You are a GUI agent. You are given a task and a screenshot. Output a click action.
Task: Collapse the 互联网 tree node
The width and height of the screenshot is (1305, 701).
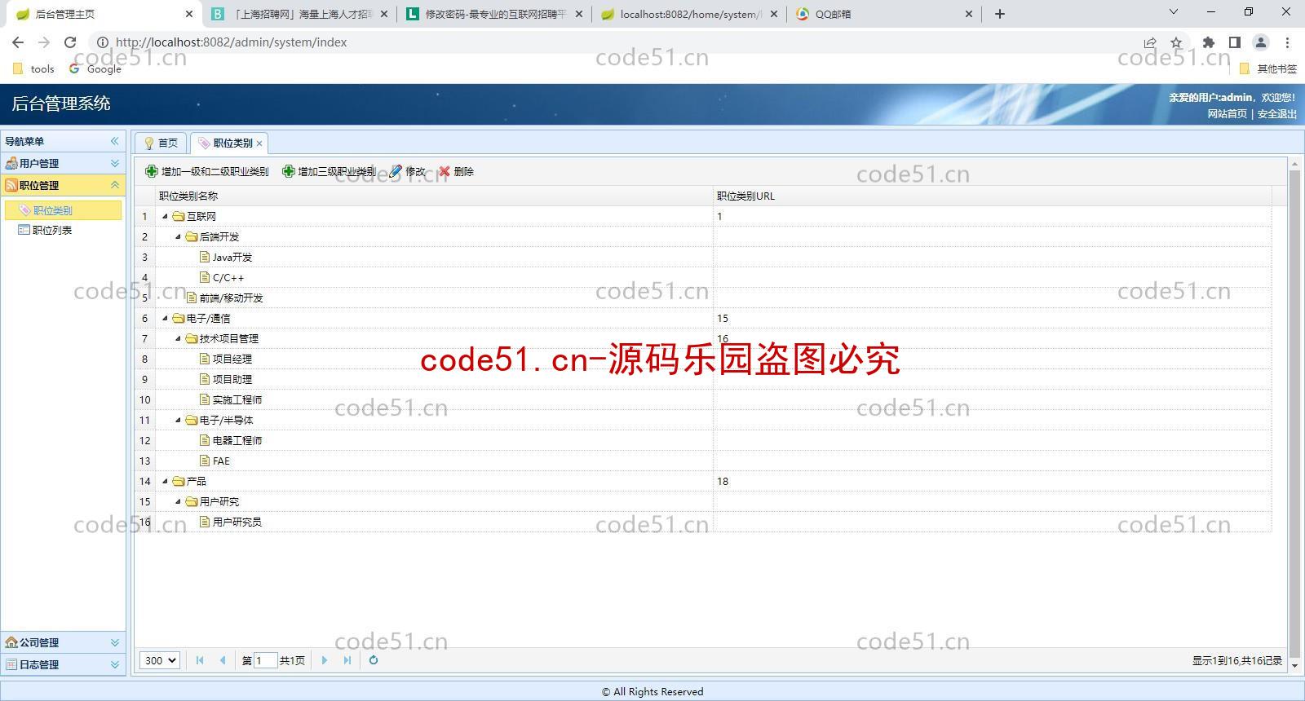coord(165,216)
